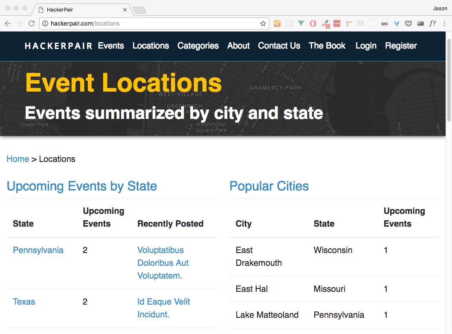
Task: Select Pennsylvania cell in Popular Cities table
Action: click(x=339, y=315)
